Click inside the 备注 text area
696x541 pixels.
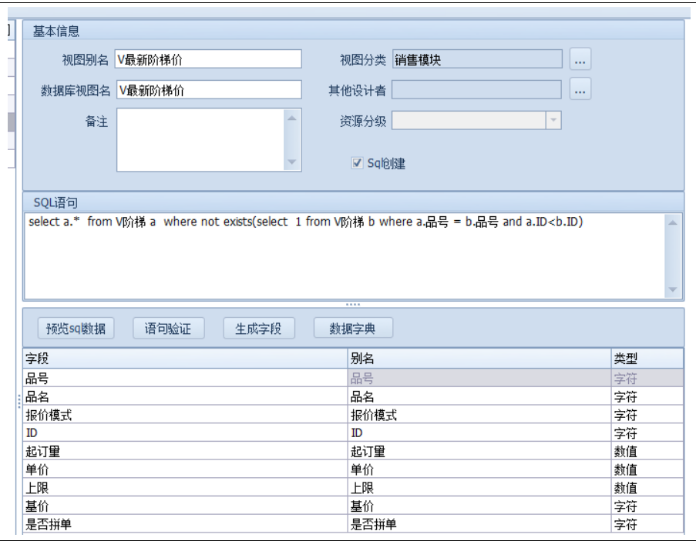pyautogui.click(x=200, y=139)
